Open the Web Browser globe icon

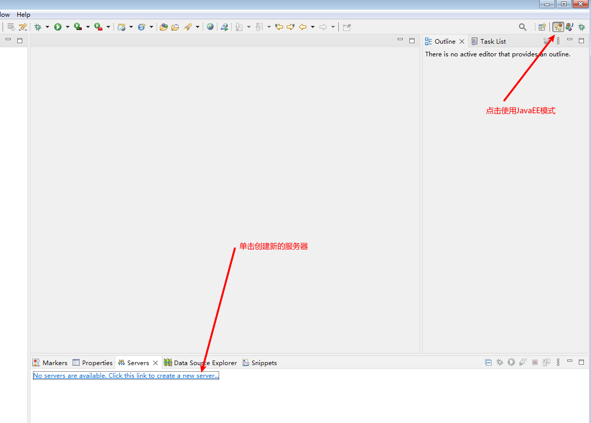pos(211,27)
